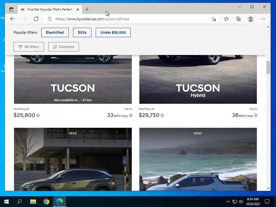
Task: Open Windows taskbar search
Action: (x=19, y=202)
